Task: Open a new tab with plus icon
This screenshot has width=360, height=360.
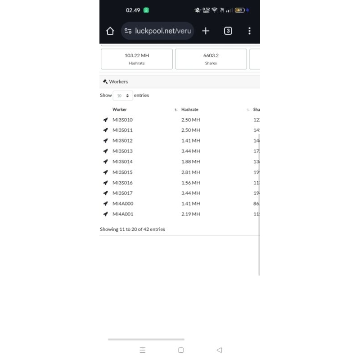Action: (x=206, y=31)
